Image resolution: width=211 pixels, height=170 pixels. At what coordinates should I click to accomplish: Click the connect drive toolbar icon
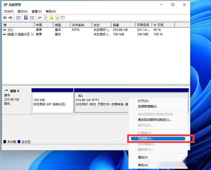pos(40,17)
